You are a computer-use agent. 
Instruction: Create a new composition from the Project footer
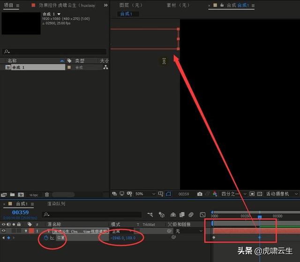[21, 195]
